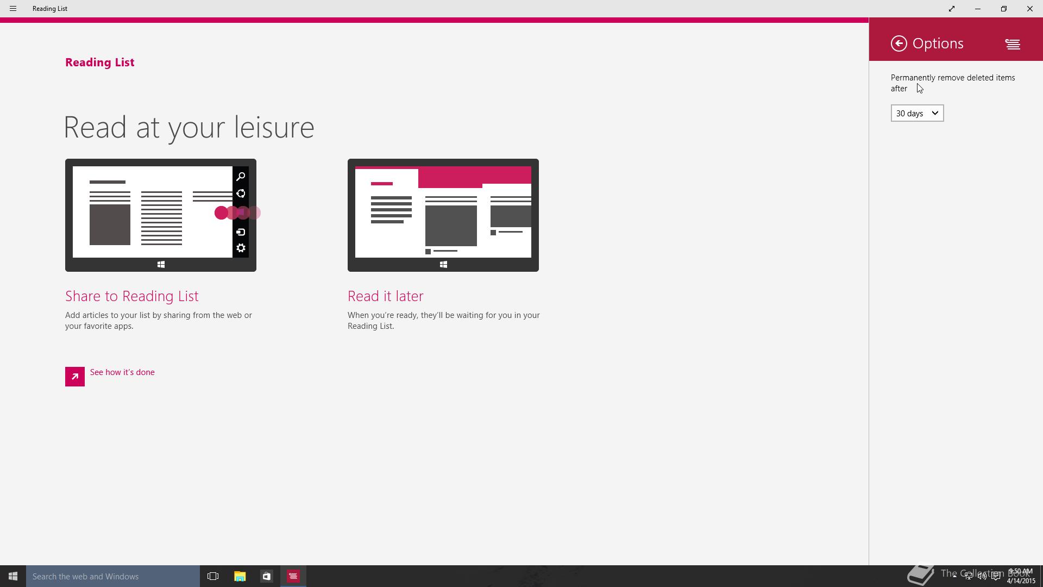Screen dimensions: 1043x587
Task: Open the hamburger menu in title bar
Action: coord(13,9)
